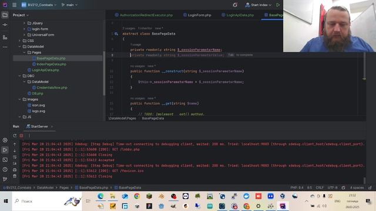Collapse the Images folder

tap(19, 99)
